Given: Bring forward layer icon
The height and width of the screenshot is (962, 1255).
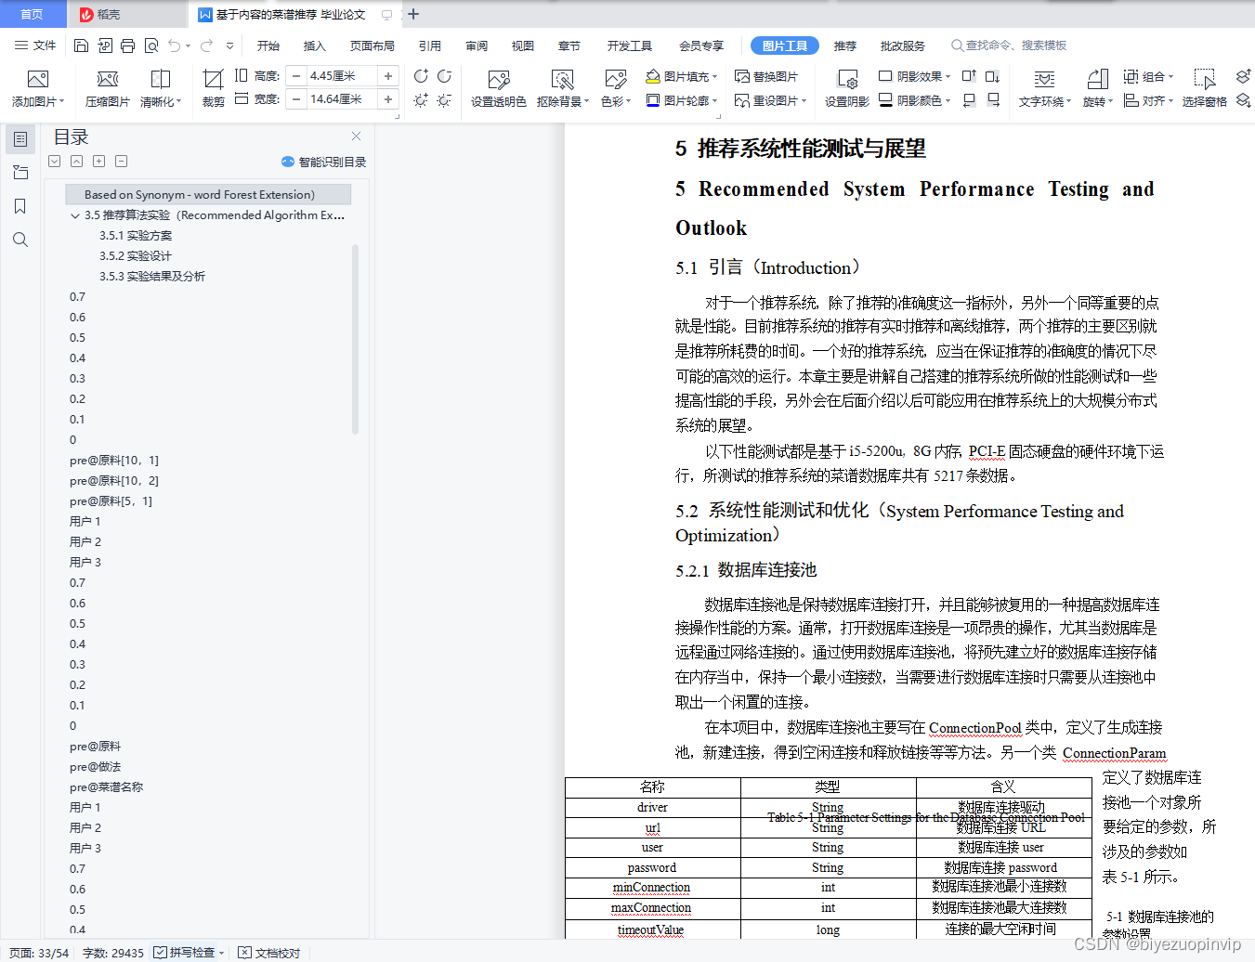Looking at the screenshot, I should click(1243, 76).
